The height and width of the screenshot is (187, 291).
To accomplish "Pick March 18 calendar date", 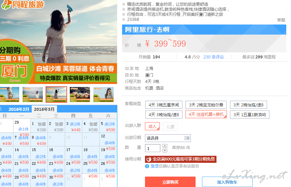I will point(91,153).
